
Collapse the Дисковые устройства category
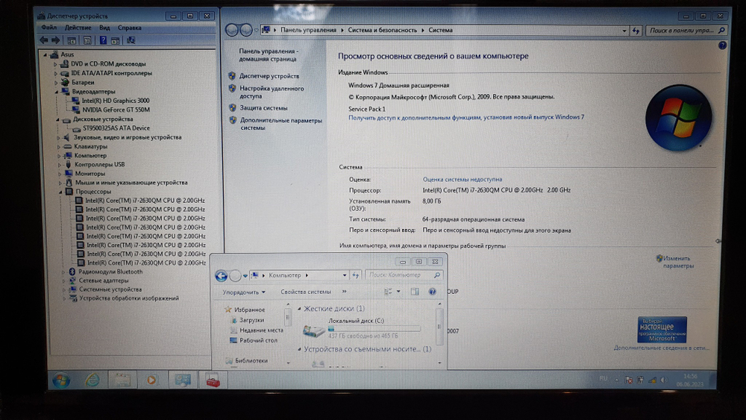pyautogui.click(x=57, y=119)
